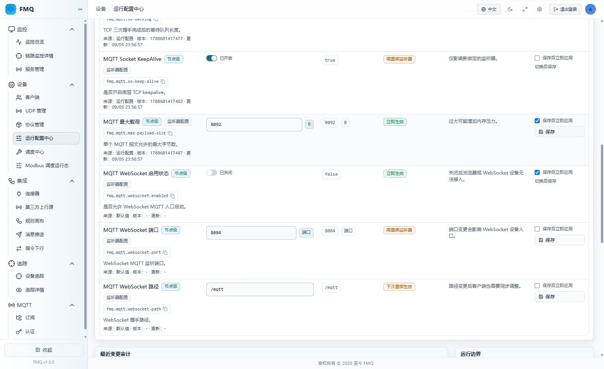Open 设备追踪 sidebar item

click(x=46, y=276)
